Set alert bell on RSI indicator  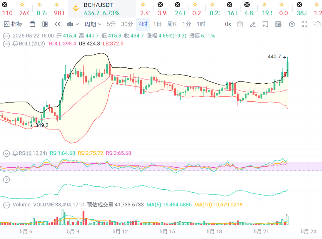point(15,153)
